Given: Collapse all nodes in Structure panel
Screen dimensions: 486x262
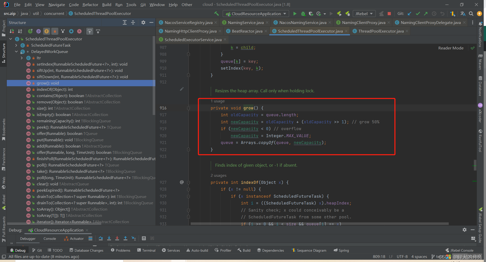Looking at the screenshot, I should (x=133, y=22).
